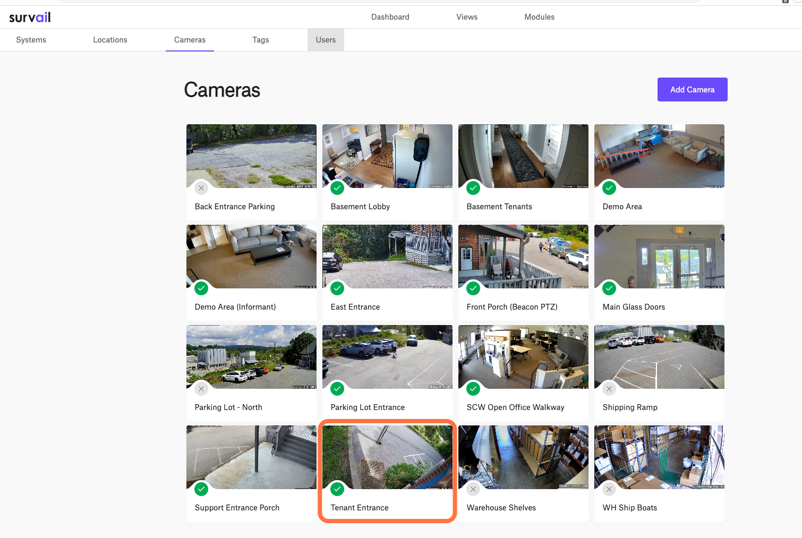Click the Support Entrance Porch label
This screenshot has height=538, width=802.
[237, 508]
